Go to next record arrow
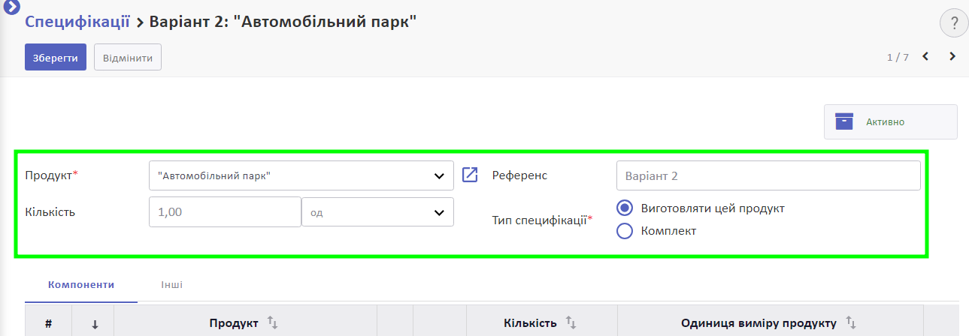 (x=952, y=56)
